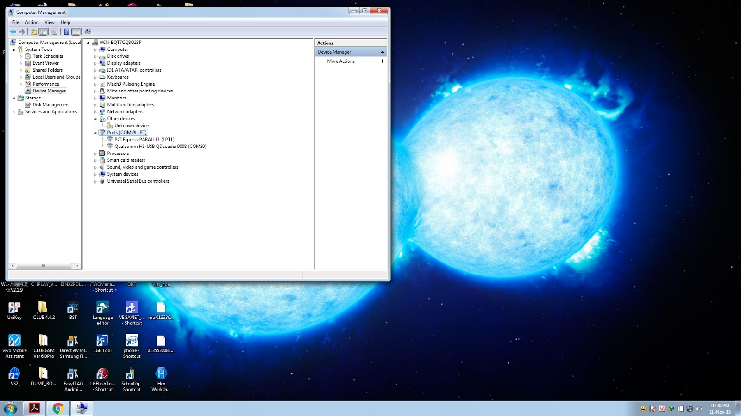Click the left-pane horizontal scrollbar thumb

coord(44,266)
